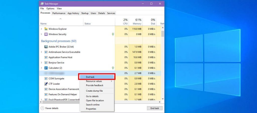Click the horizontal scrollbar right arrow
The image size is (257, 113).
(159, 102)
